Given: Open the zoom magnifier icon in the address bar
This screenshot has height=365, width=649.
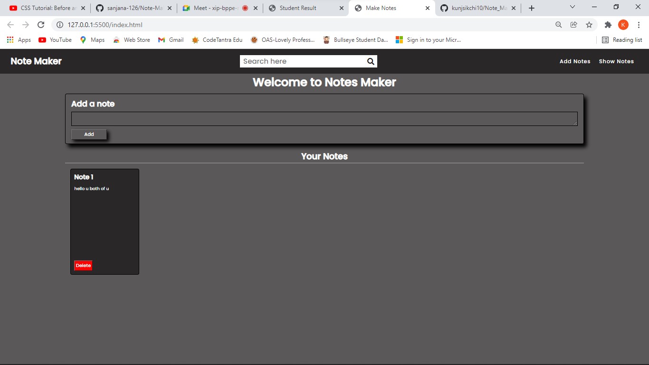Looking at the screenshot, I should pyautogui.click(x=559, y=25).
